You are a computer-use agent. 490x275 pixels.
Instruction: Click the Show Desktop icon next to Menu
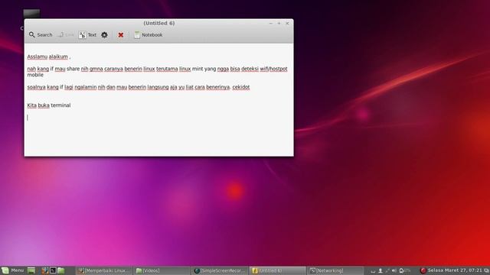coord(31,270)
